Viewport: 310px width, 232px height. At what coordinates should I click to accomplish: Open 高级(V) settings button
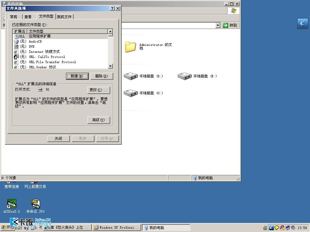click(99, 120)
